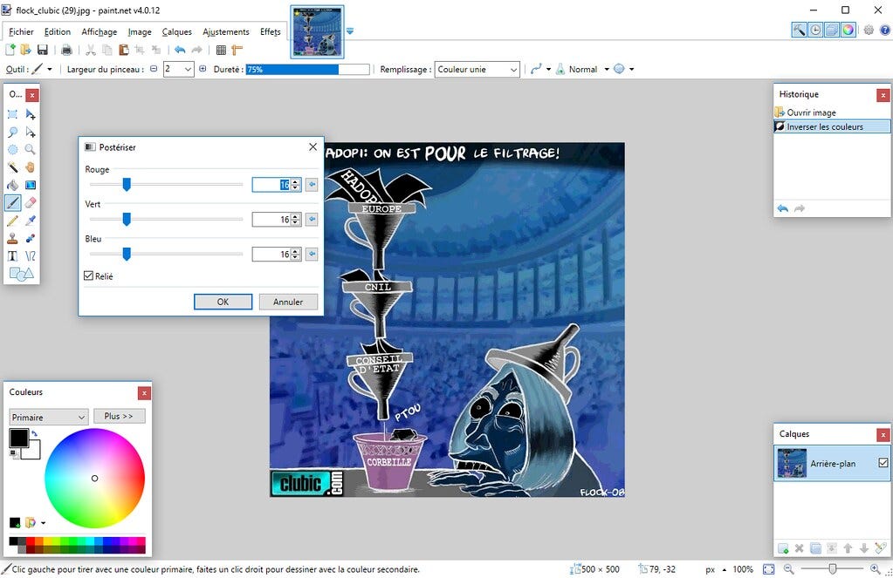
Task: Select the Paint Bucket tool
Action: pos(12,185)
